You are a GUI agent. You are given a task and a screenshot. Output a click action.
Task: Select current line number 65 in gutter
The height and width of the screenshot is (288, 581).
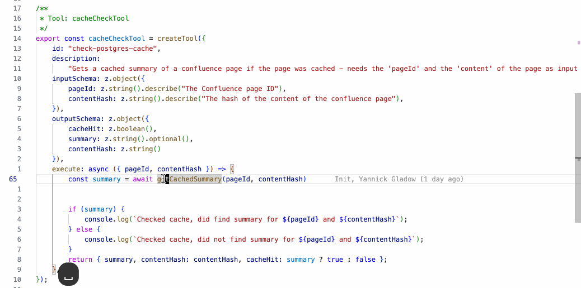click(x=13, y=179)
